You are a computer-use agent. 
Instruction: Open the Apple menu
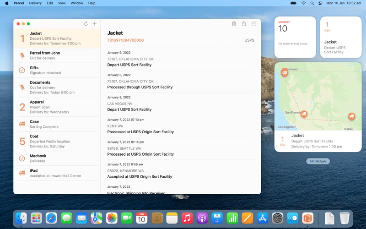pyautogui.click(x=7, y=3)
